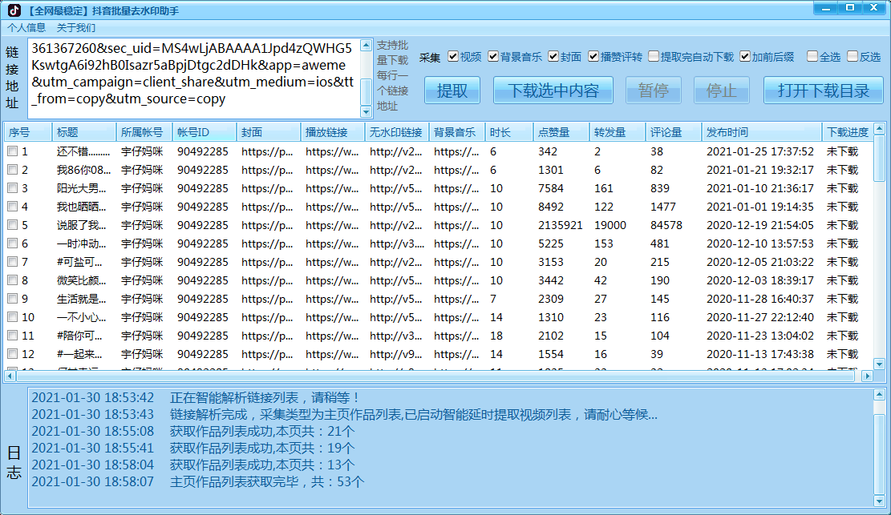The height and width of the screenshot is (515, 891).
Task: Select the title cell '阳光大男...'
Action: pyautogui.click(x=81, y=188)
